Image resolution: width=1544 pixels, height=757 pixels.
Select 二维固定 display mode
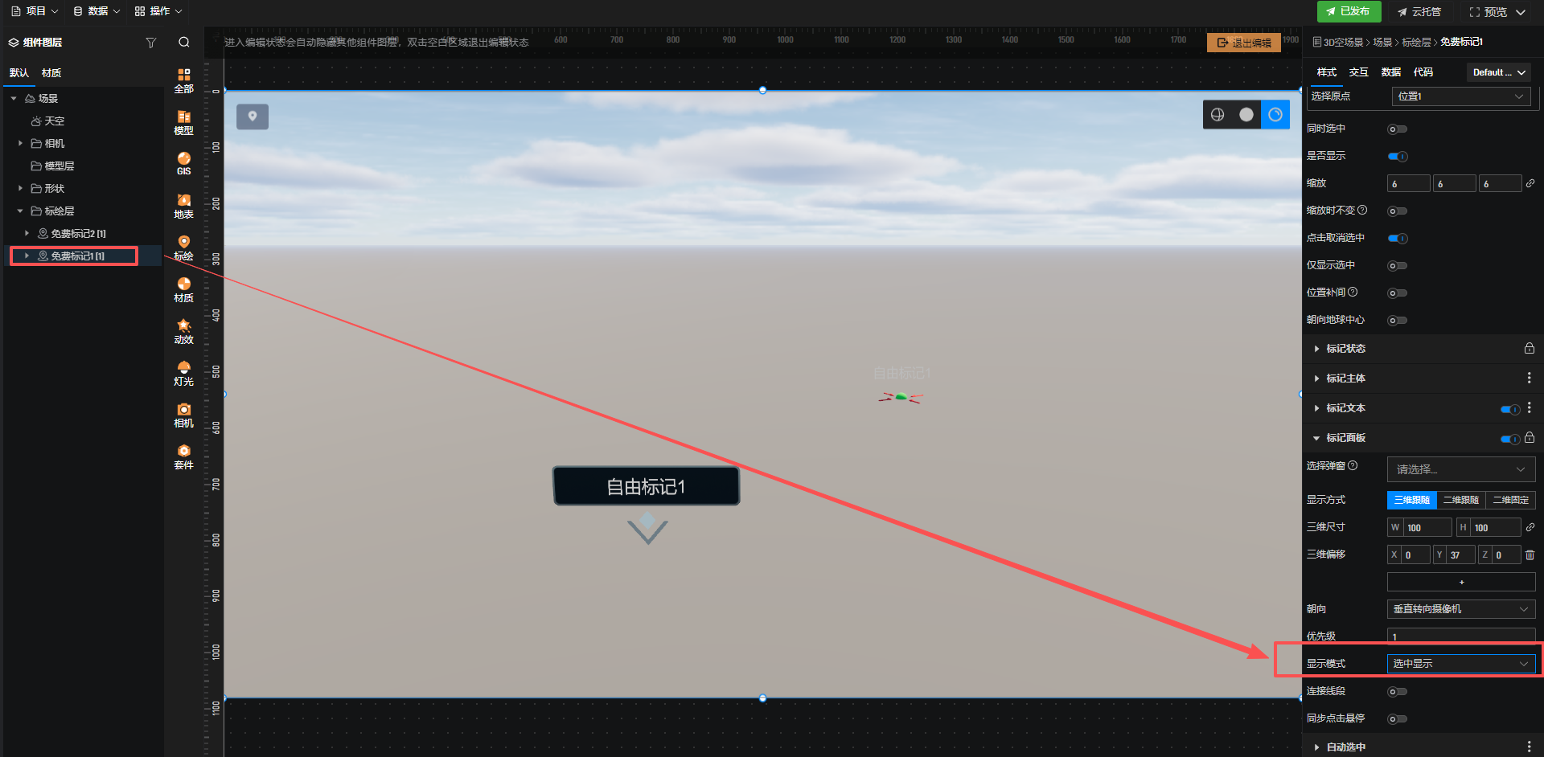(x=1510, y=500)
